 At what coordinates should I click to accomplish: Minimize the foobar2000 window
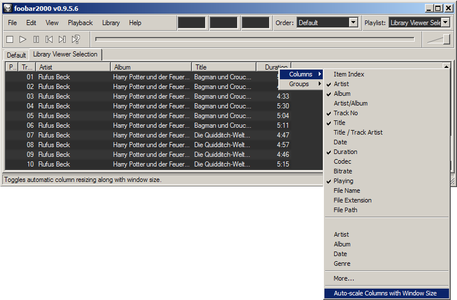[x=429, y=8]
